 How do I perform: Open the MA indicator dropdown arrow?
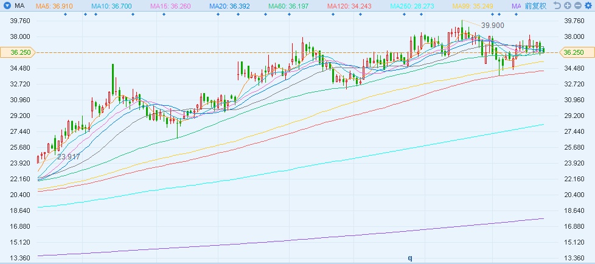[6, 5]
